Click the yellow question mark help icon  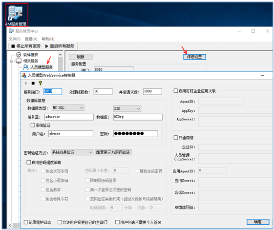[40, 83]
